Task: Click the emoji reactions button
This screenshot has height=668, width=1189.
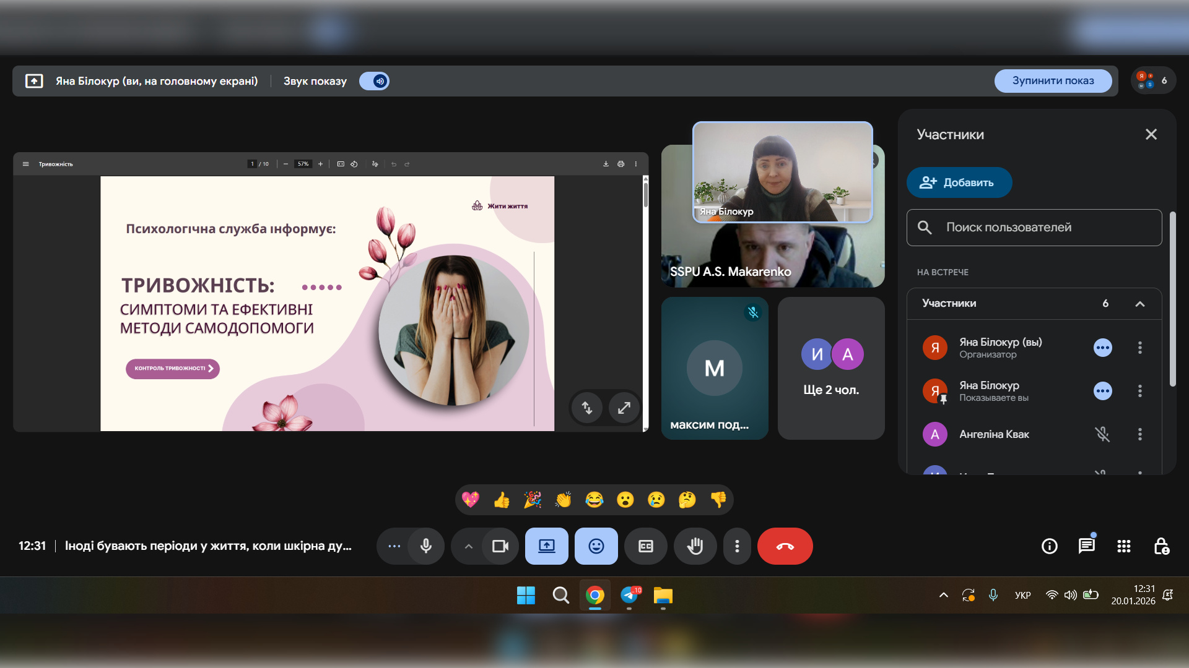Action: click(x=596, y=546)
